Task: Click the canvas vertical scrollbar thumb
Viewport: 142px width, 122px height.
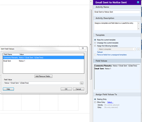Action: tap(90, 44)
